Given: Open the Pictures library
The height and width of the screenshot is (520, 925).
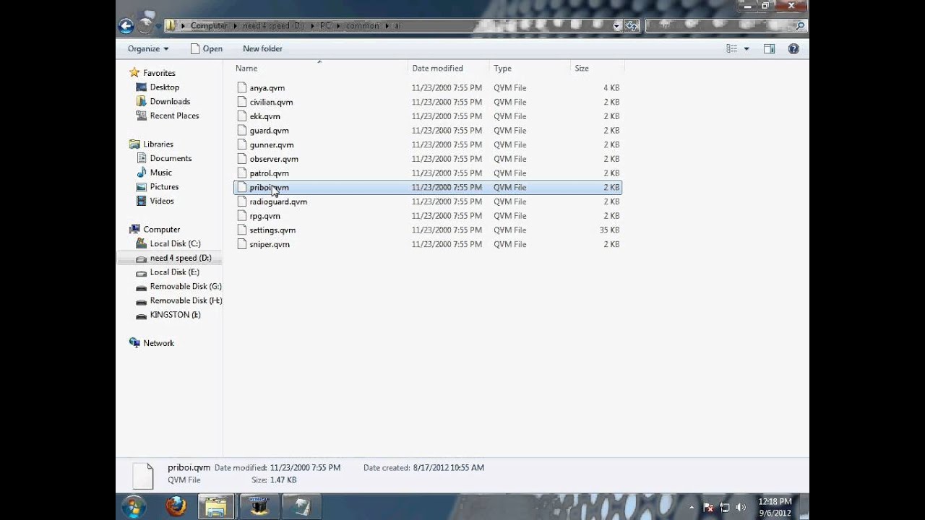Looking at the screenshot, I should (x=164, y=186).
